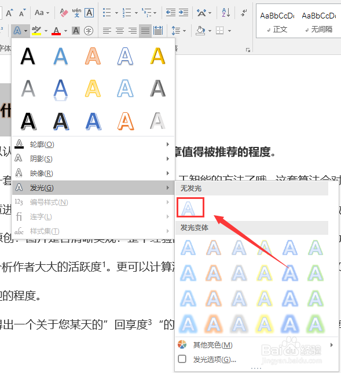Click the sort A-Z icon
The height and width of the screenshot is (373, 341).
226,13
